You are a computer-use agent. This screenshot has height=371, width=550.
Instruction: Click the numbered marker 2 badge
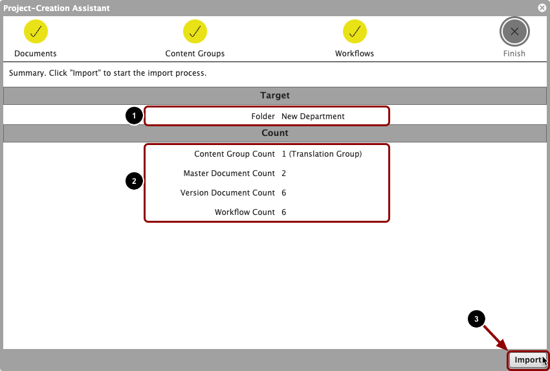click(134, 181)
